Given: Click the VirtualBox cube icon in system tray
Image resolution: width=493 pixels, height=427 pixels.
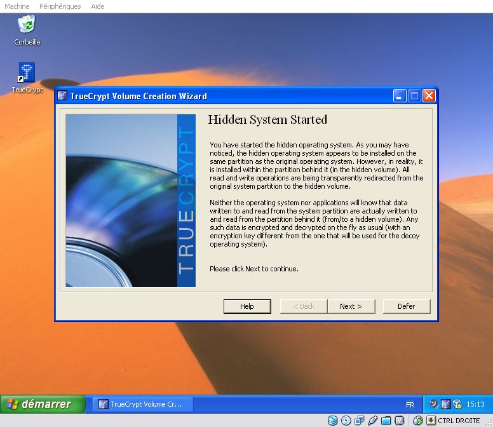Looking at the screenshot, I should pyautogui.click(x=457, y=403).
